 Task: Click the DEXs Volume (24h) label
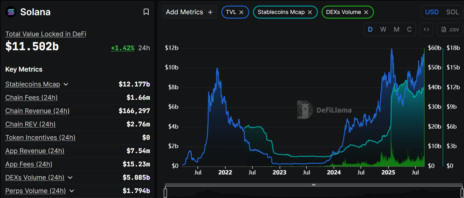tap(35, 178)
